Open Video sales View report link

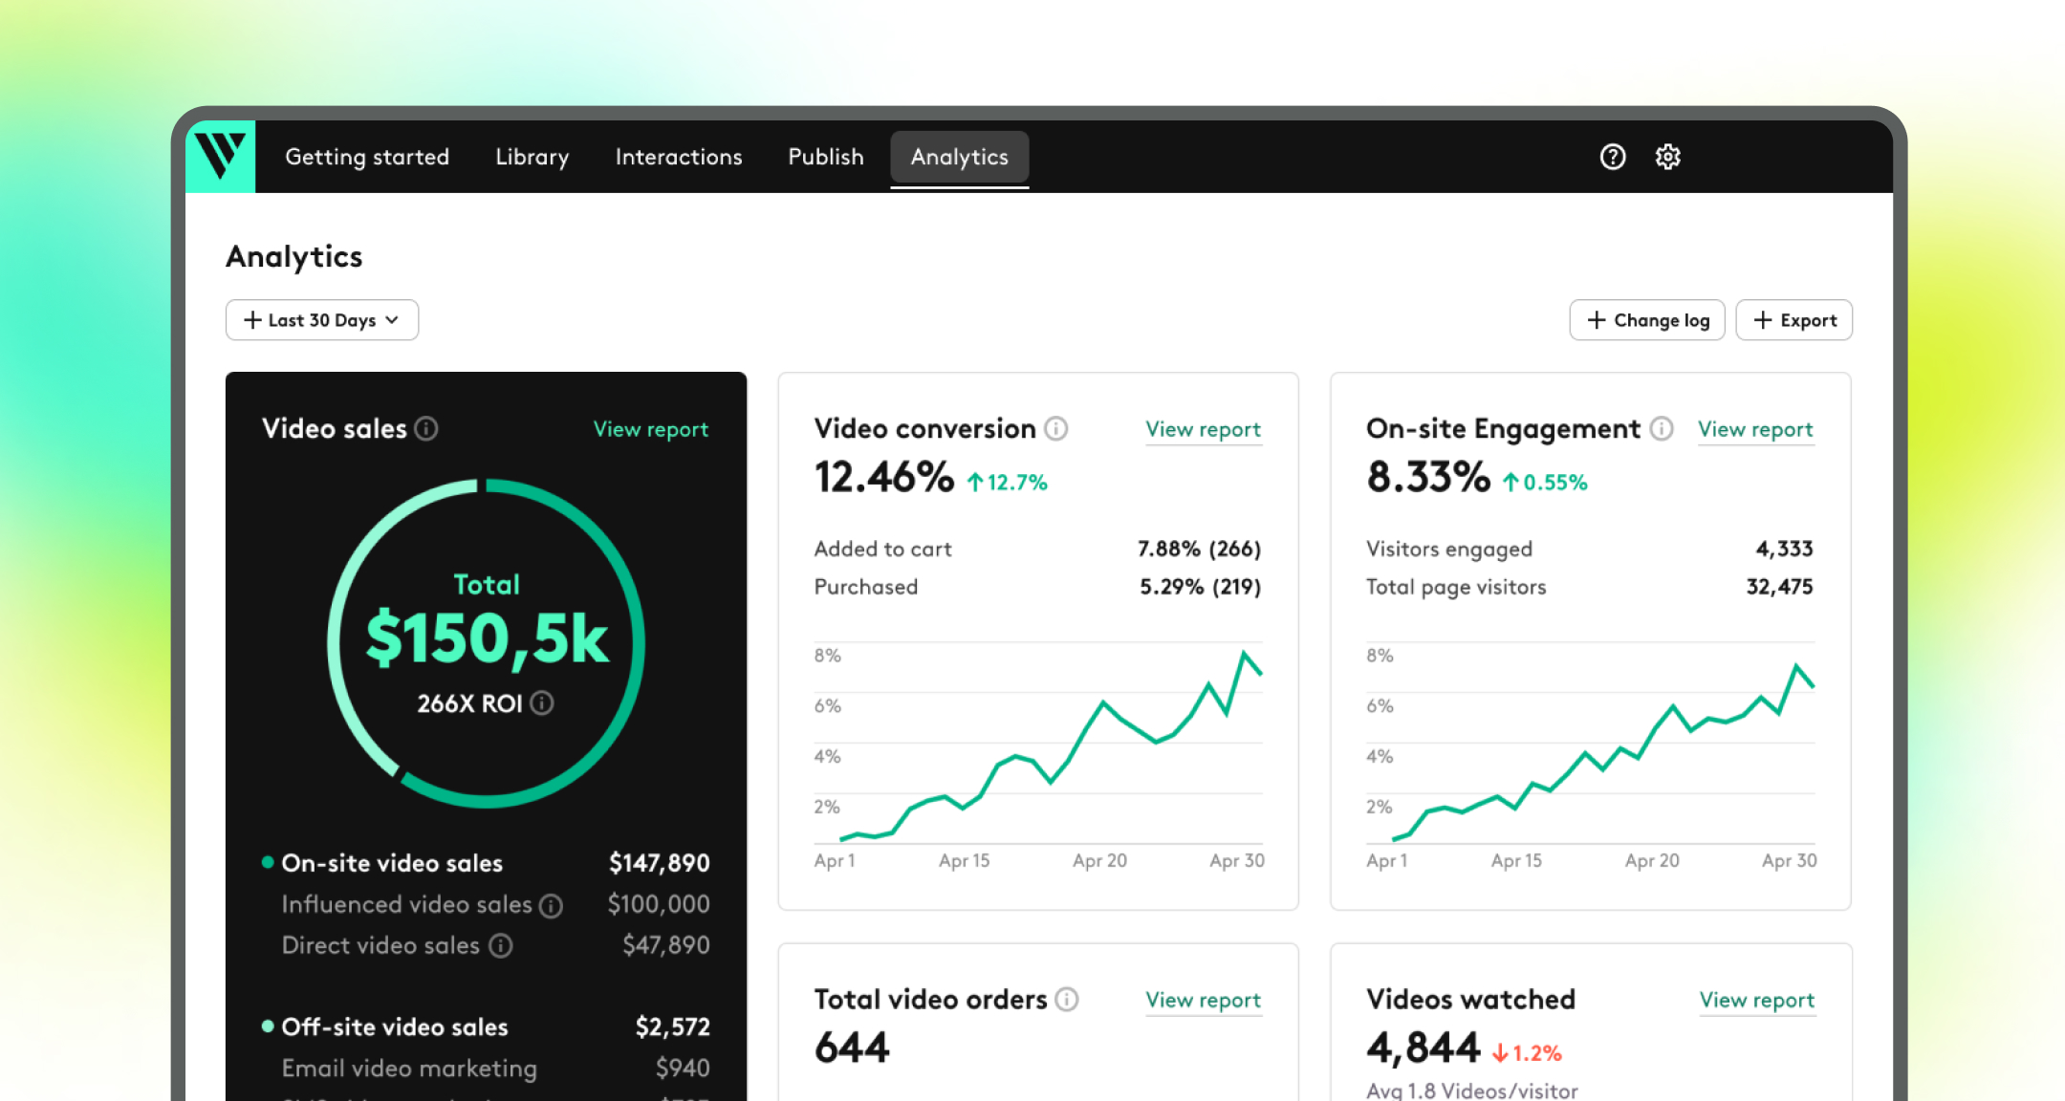[651, 430]
